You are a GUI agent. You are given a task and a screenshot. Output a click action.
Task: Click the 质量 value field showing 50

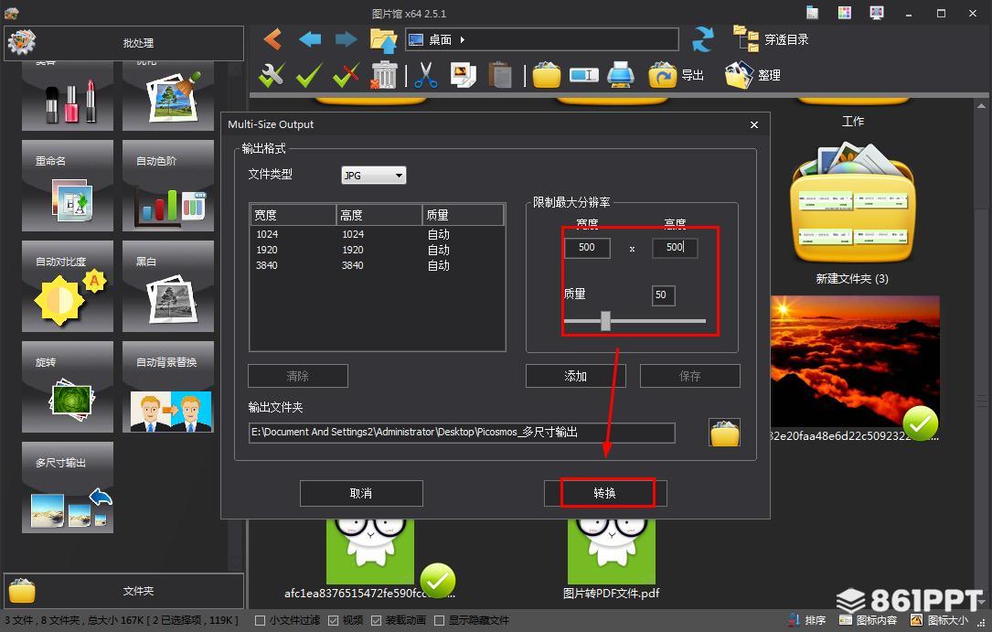pyautogui.click(x=664, y=295)
